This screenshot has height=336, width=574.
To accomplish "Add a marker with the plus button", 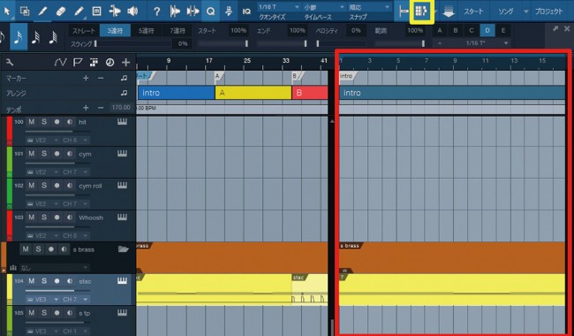I will tap(86, 78).
